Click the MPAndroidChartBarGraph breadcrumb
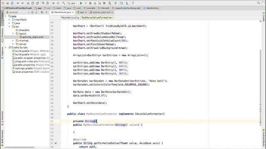This screenshot has height=149, width=266. 17,8
